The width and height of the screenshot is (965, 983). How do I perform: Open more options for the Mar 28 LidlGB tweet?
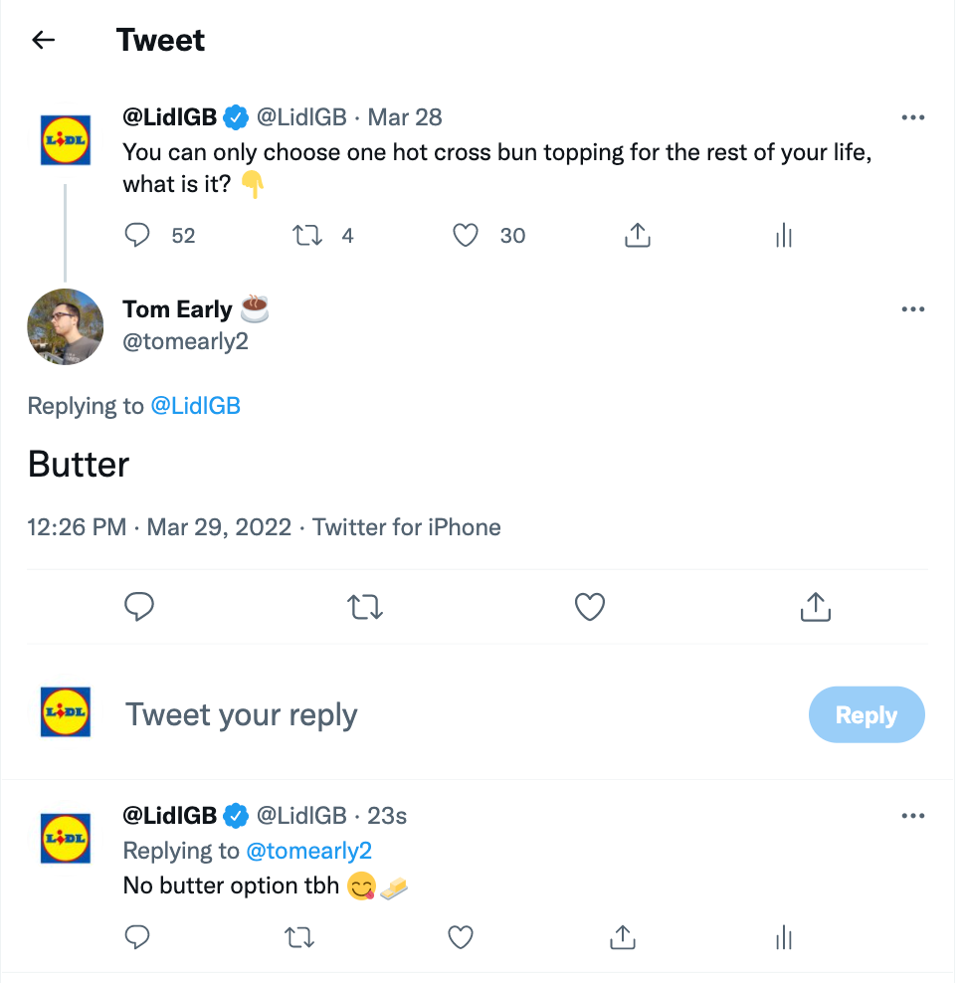click(x=913, y=117)
